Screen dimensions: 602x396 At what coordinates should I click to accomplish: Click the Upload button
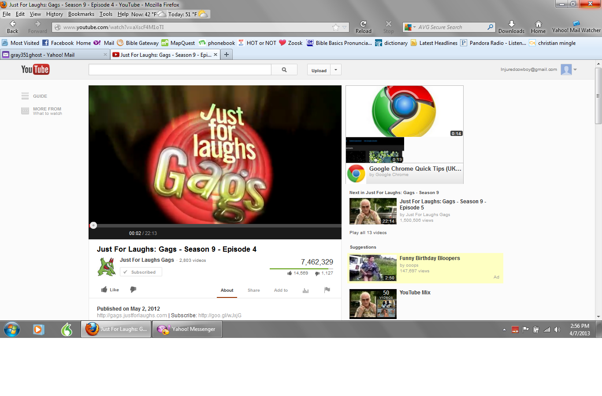(x=319, y=70)
